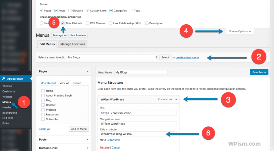Open Background in the sidebar
274x151 pixels.
[x=10, y=113]
